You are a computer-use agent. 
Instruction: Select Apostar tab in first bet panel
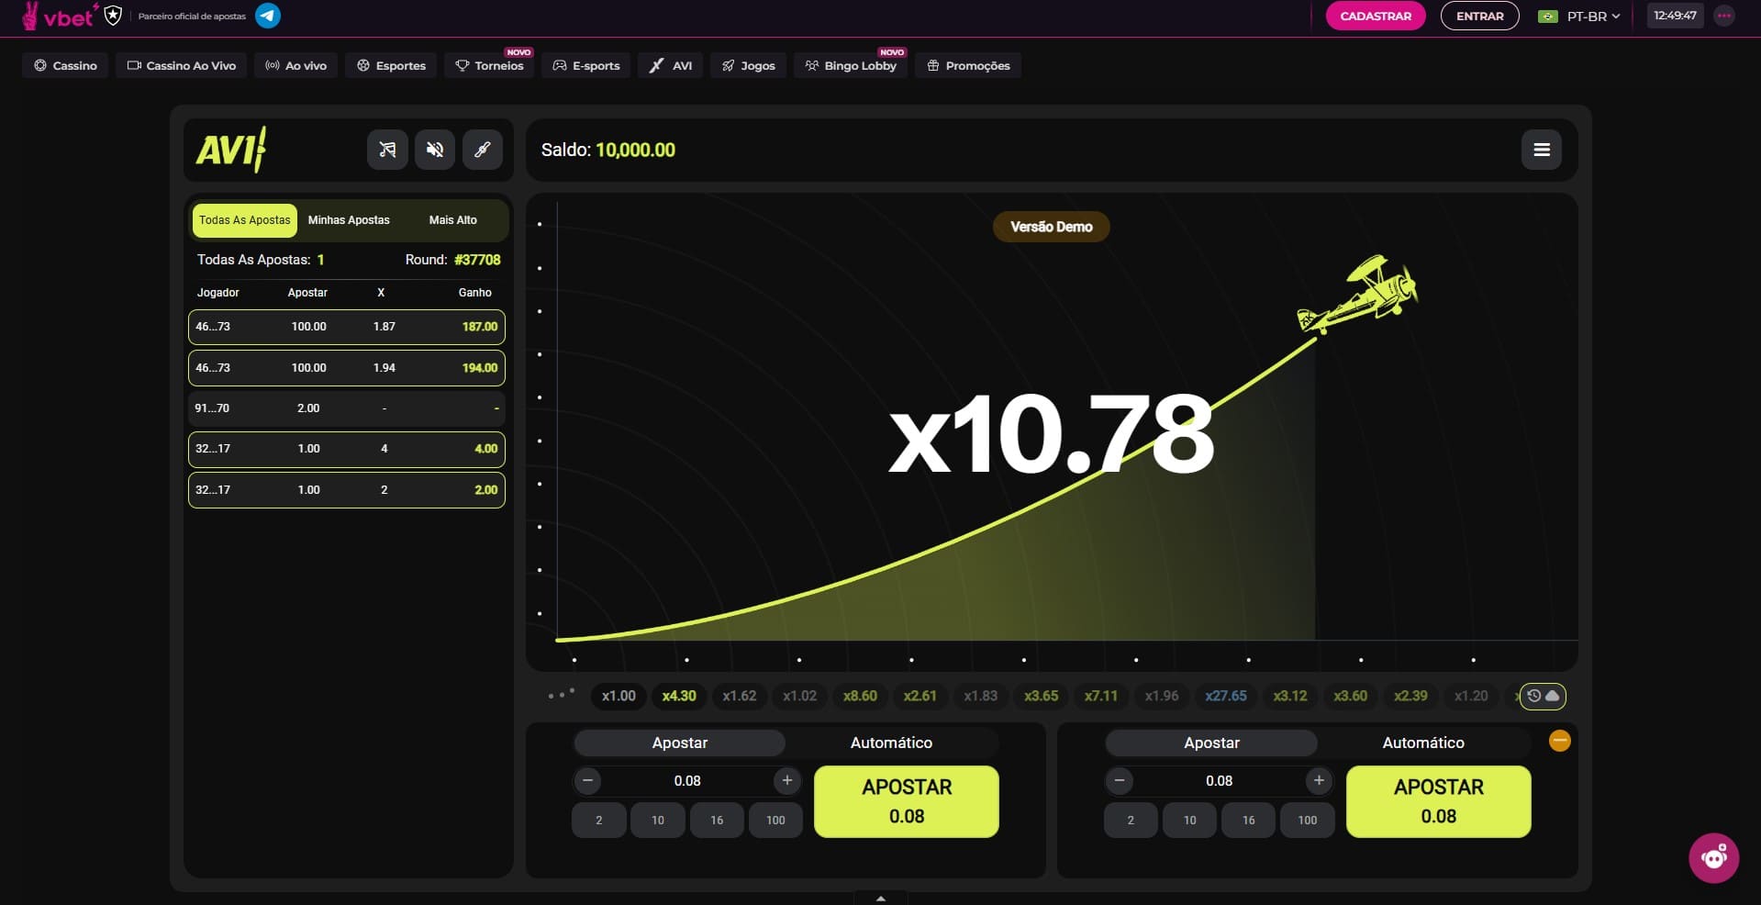pyautogui.click(x=679, y=743)
